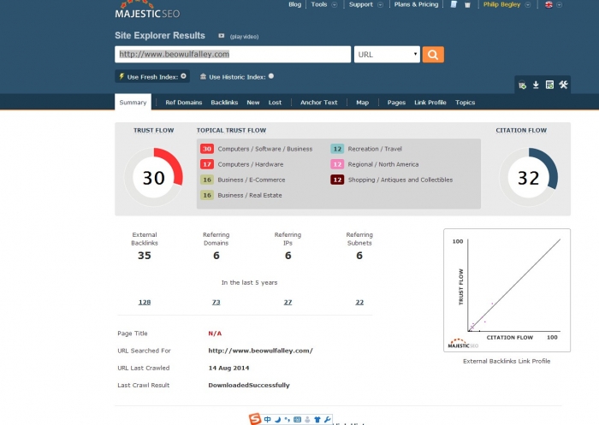Switch to the Backlinks tab
The image size is (599, 425).
(x=224, y=103)
